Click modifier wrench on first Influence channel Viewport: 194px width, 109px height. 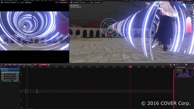click(15, 74)
